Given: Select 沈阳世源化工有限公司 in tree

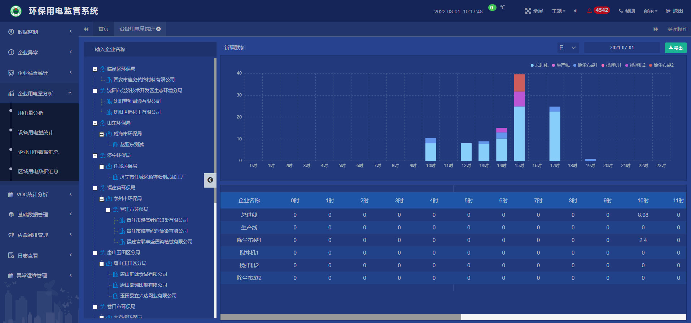Looking at the screenshot, I should click(137, 112).
